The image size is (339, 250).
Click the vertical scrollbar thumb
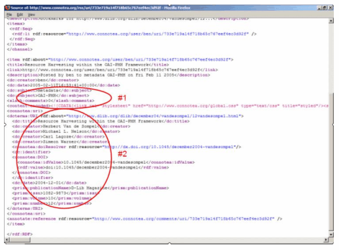(331, 162)
